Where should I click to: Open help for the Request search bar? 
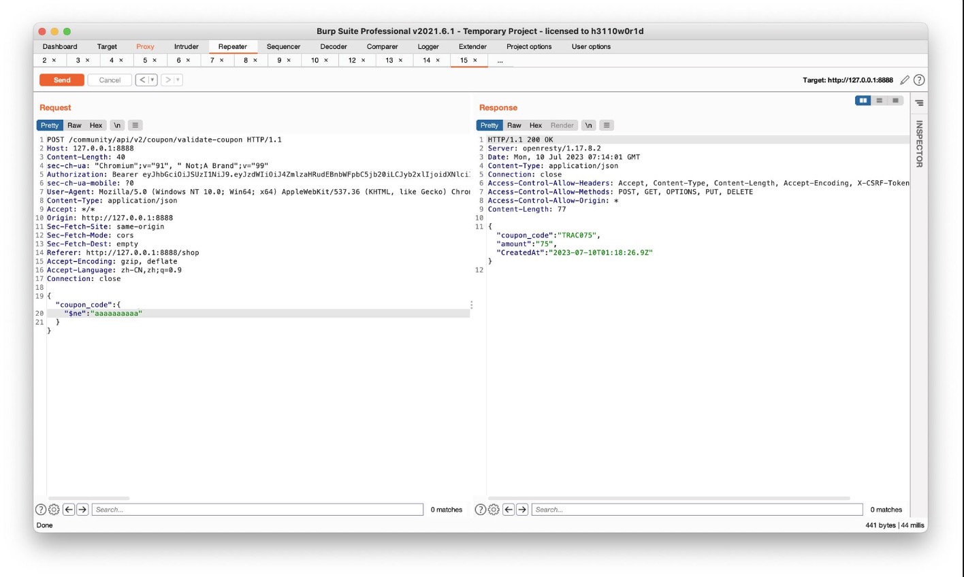[41, 510]
